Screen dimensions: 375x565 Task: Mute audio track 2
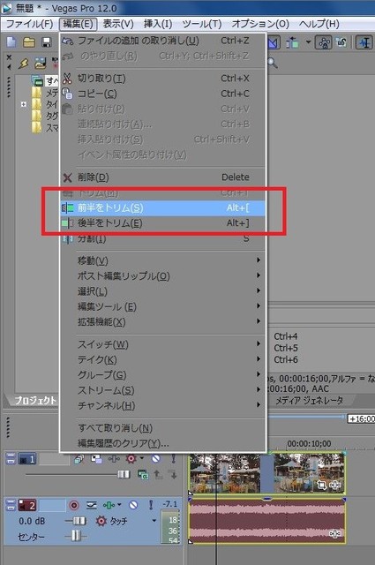[x=133, y=505]
